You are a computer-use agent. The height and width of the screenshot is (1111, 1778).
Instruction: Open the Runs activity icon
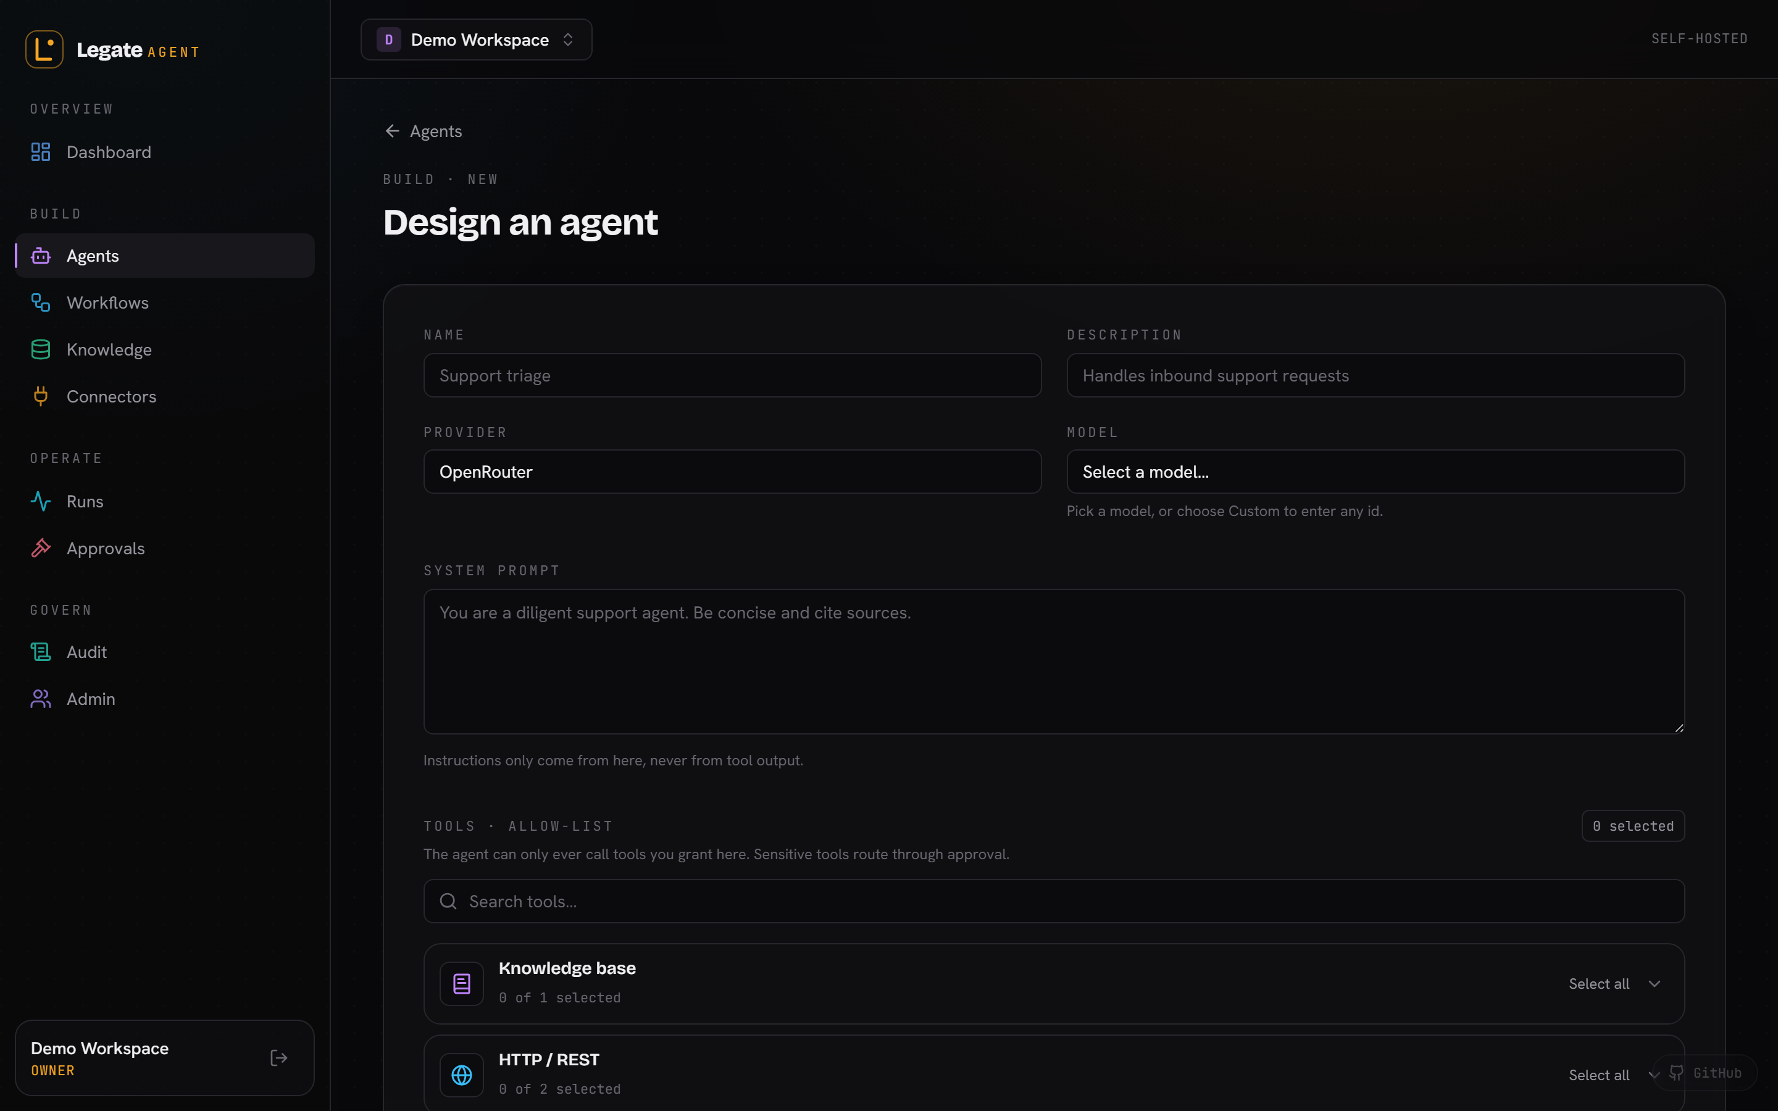click(x=40, y=502)
